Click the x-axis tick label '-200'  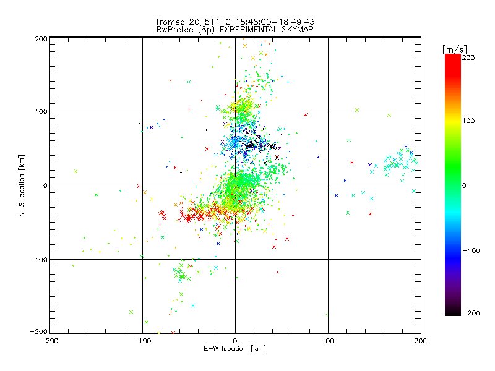click(49, 341)
